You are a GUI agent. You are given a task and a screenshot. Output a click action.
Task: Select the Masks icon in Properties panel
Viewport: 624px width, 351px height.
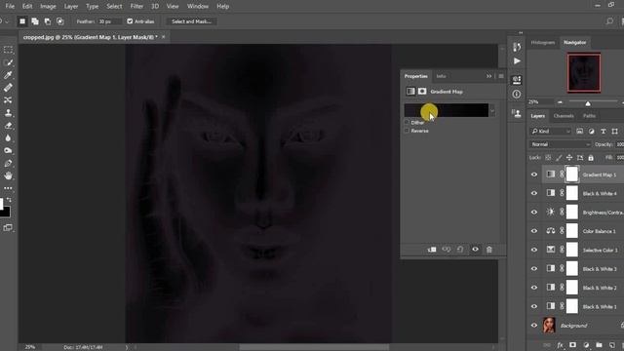click(x=422, y=92)
